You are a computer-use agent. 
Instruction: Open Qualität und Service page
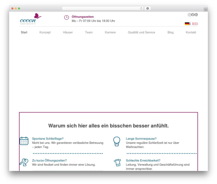(x=141, y=32)
